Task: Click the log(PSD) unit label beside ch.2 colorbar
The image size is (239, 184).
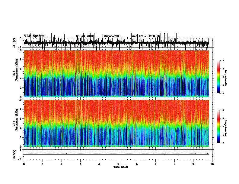Action: click(x=226, y=128)
